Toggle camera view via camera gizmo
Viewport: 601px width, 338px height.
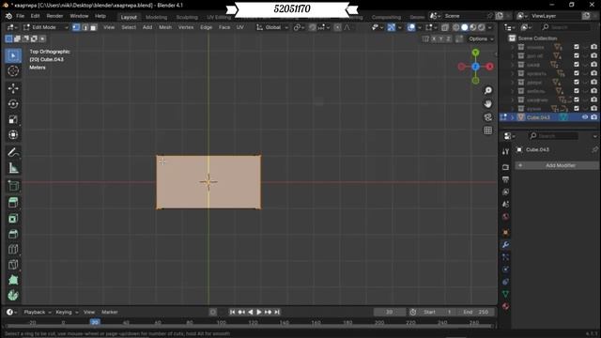488,117
